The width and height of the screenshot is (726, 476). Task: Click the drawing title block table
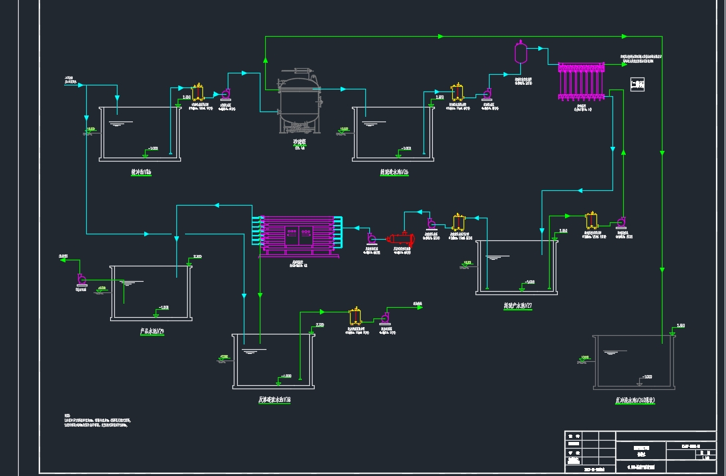click(x=641, y=452)
